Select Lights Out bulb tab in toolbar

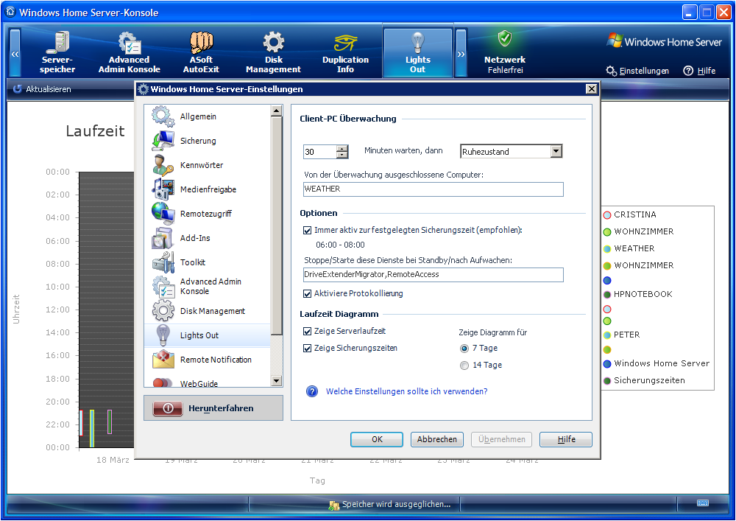pyautogui.click(x=418, y=52)
